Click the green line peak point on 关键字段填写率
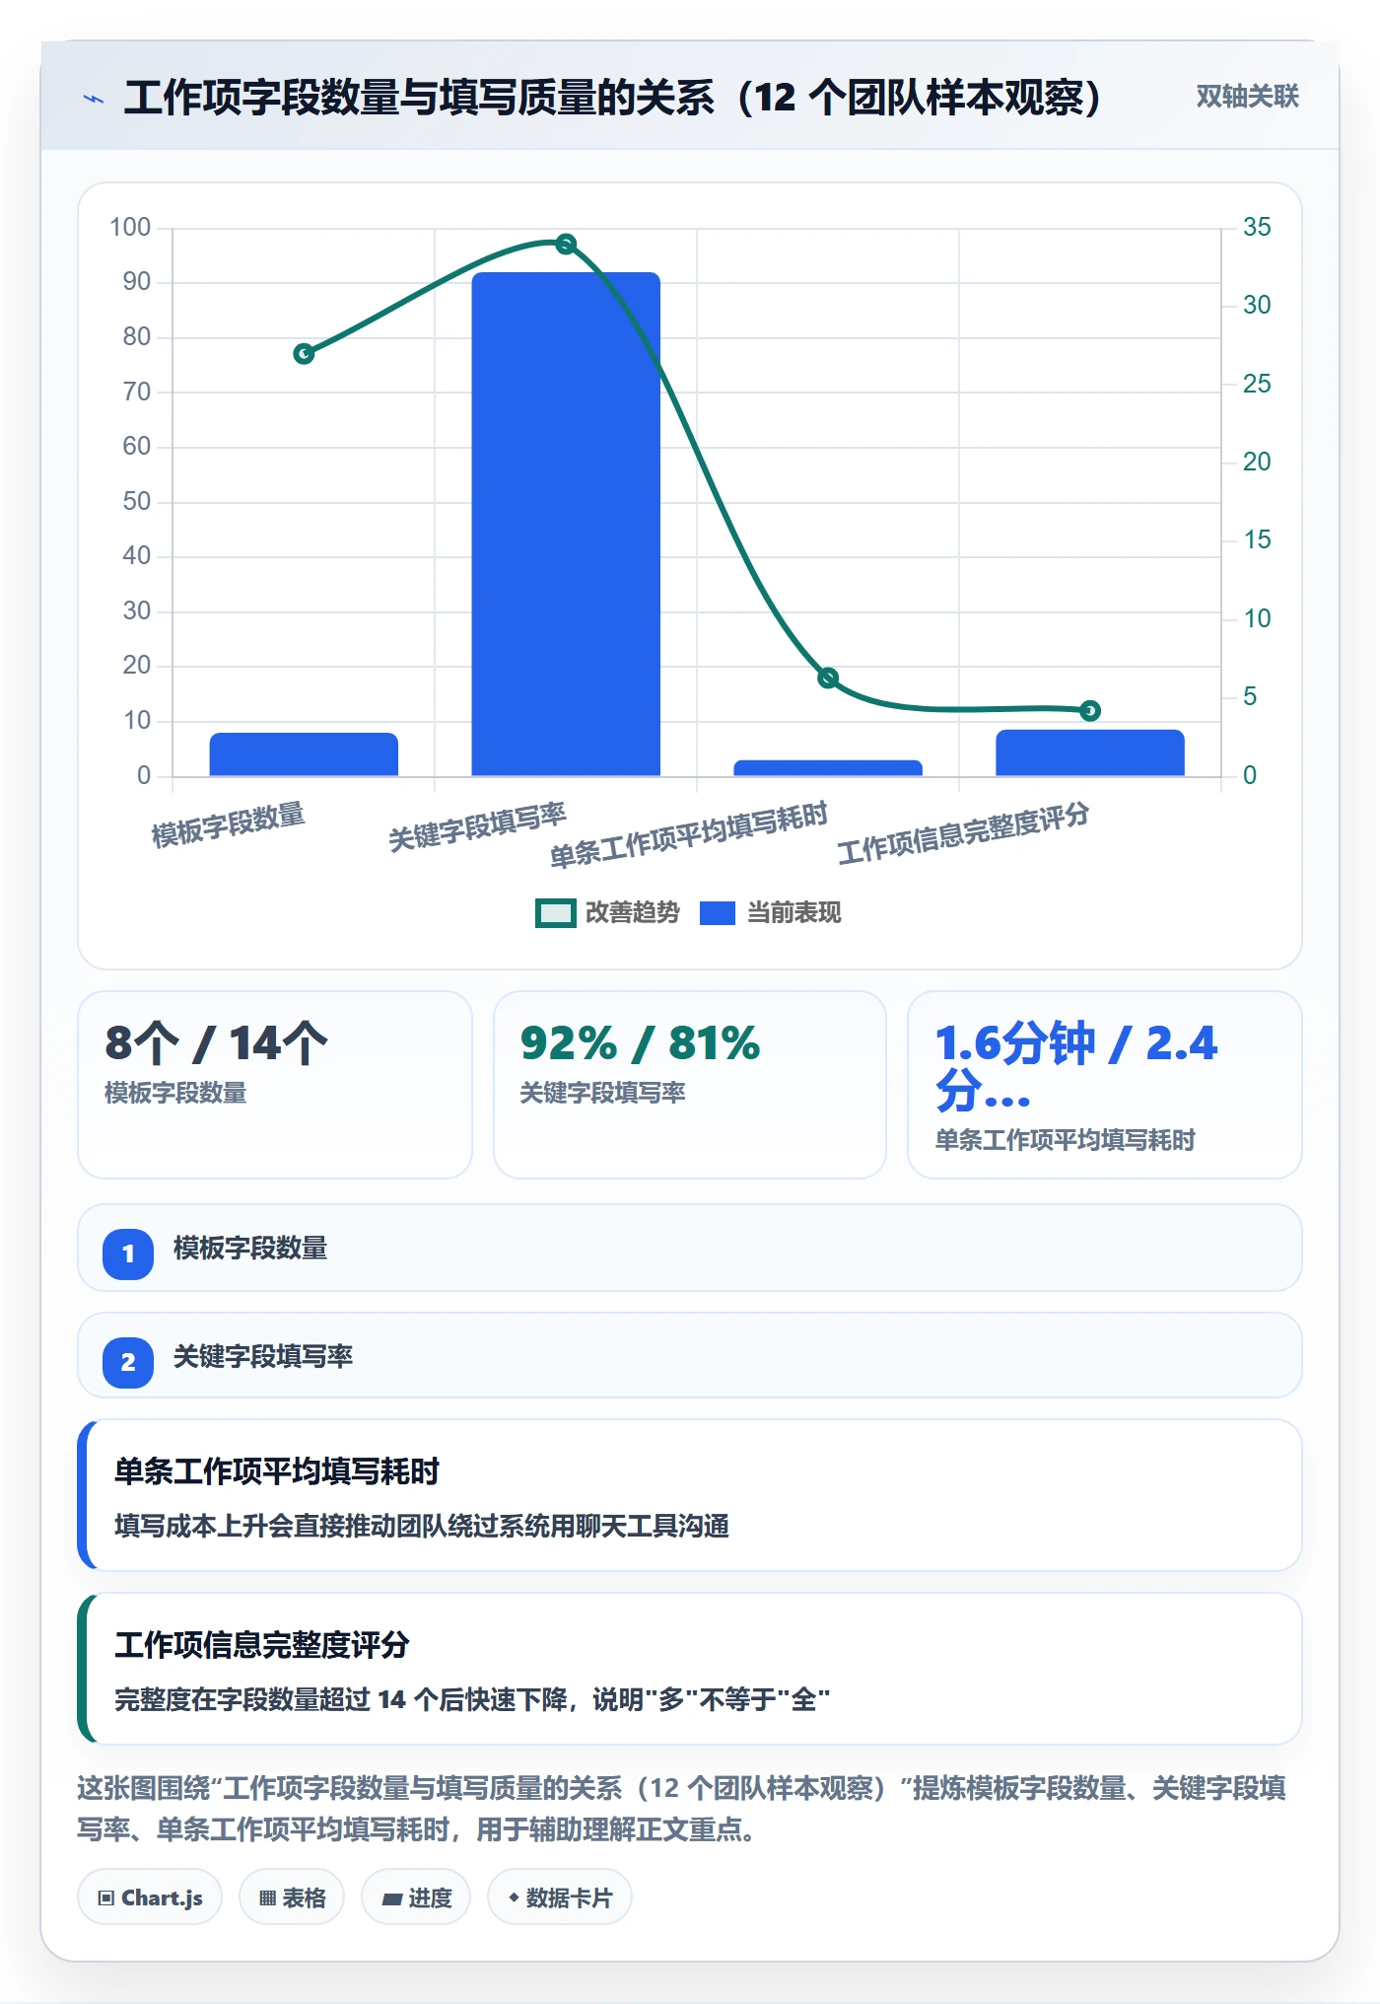Image resolution: width=1380 pixels, height=2004 pixels. 566,244
